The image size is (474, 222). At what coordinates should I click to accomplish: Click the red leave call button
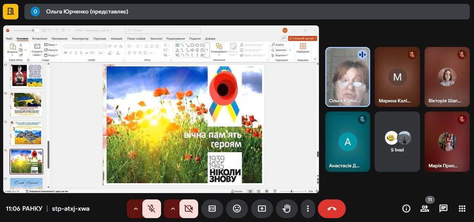click(x=331, y=209)
